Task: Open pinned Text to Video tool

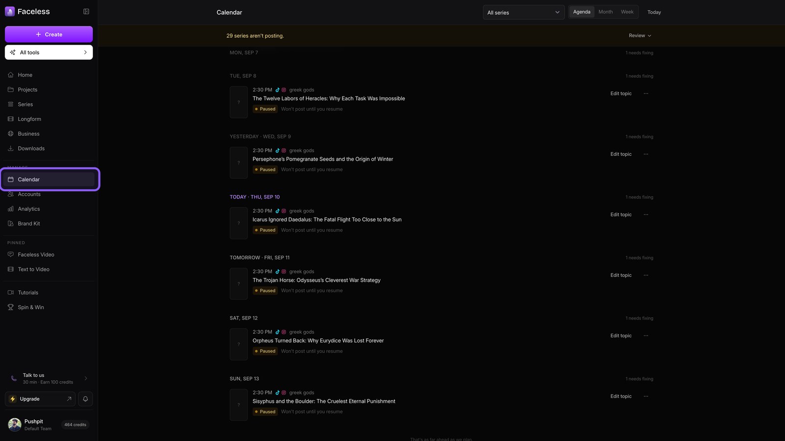Action: pyautogui.click(x=49, y=269)
